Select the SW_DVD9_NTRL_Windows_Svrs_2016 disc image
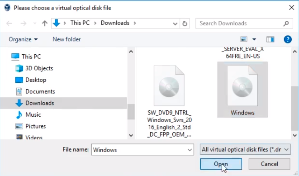 pos(169,86)
